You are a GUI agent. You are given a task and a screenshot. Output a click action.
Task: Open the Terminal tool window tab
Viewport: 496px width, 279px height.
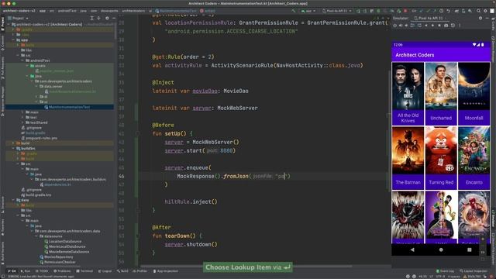pos(84,271)
